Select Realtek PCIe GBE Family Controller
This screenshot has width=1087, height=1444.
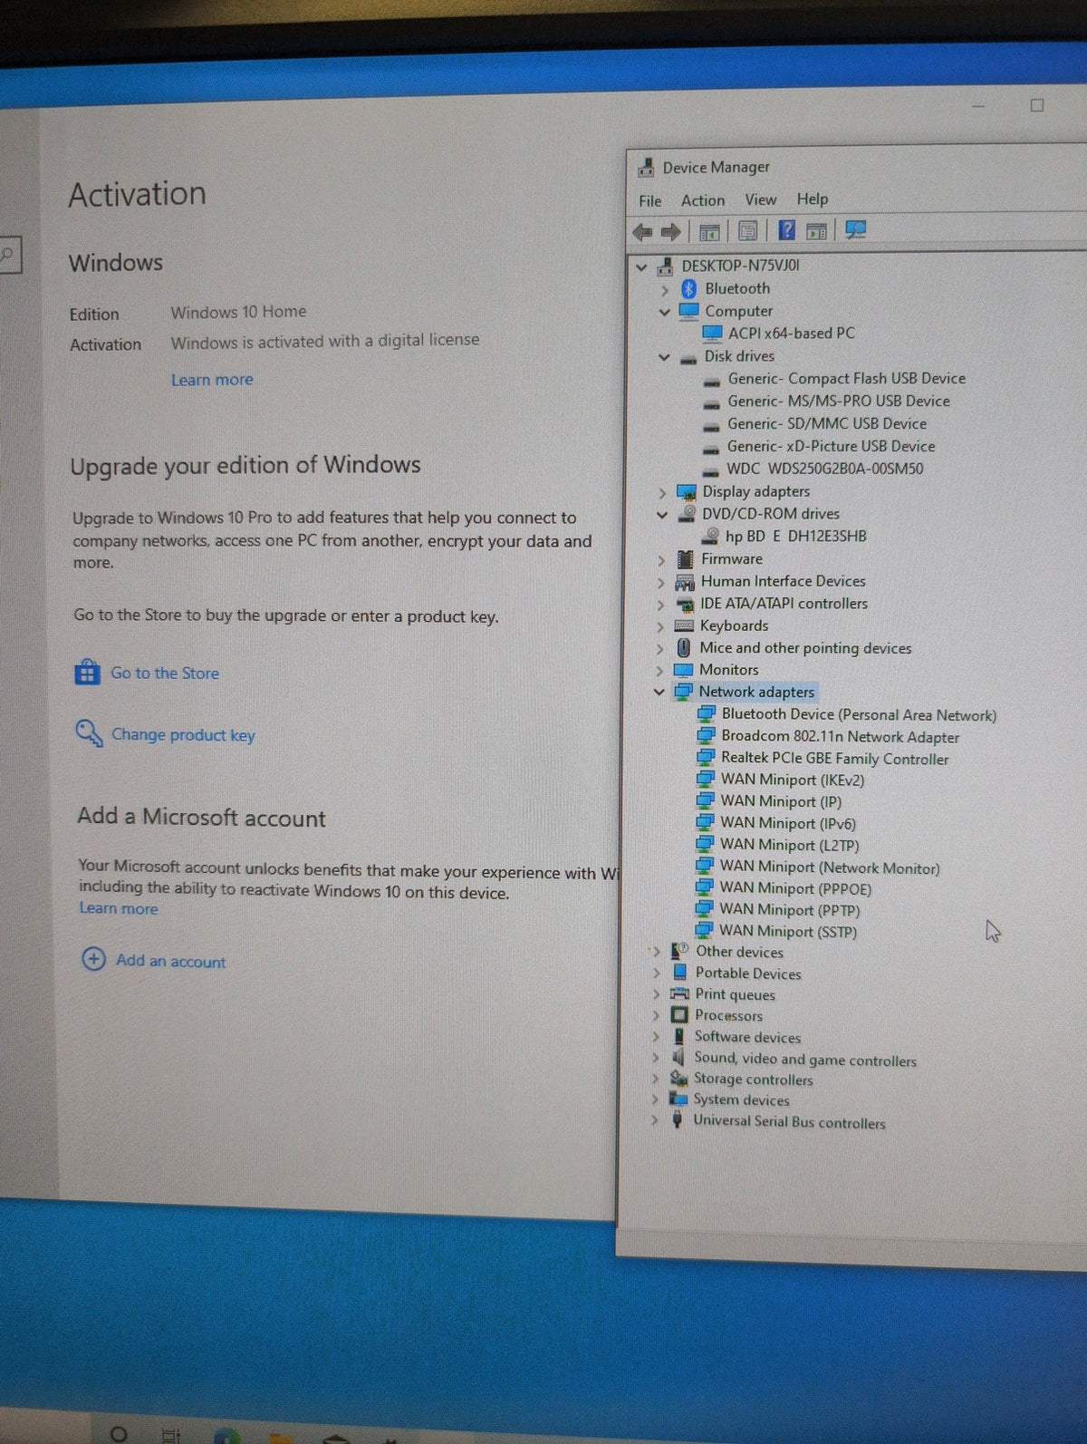click(x=834, y=759)
